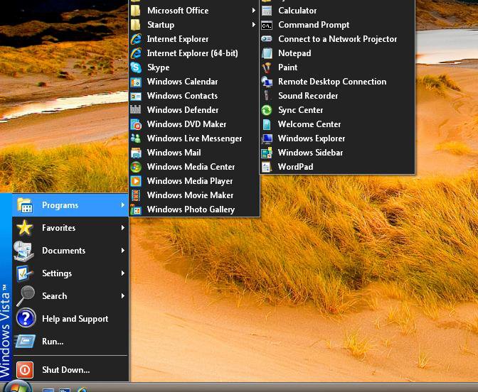Click the Windows Mail icon
The height and width of the screenshot is (392, 478).
[x=136, y=153]
